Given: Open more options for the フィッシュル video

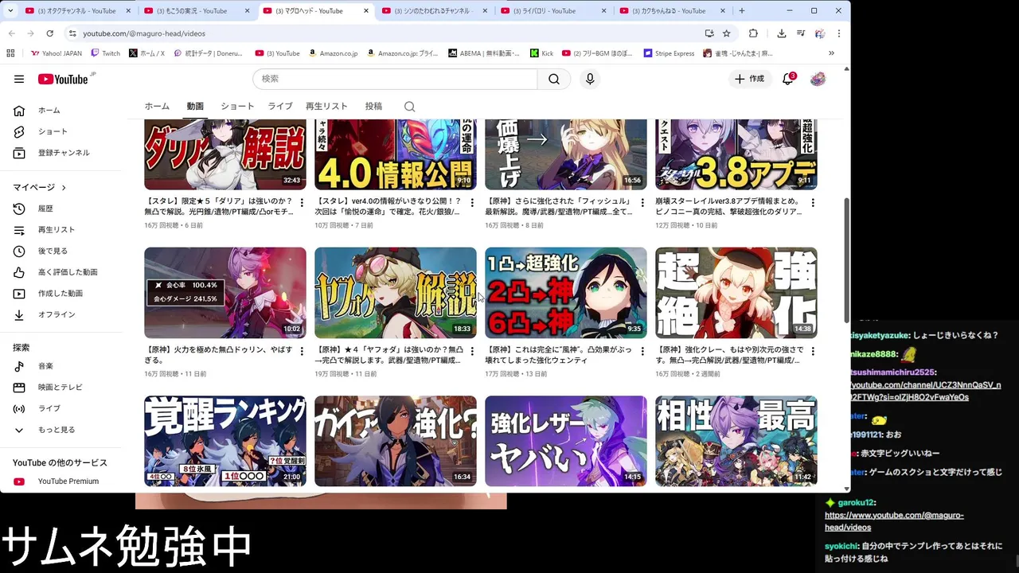Looking at the screenshot, I should coord(642,203).
